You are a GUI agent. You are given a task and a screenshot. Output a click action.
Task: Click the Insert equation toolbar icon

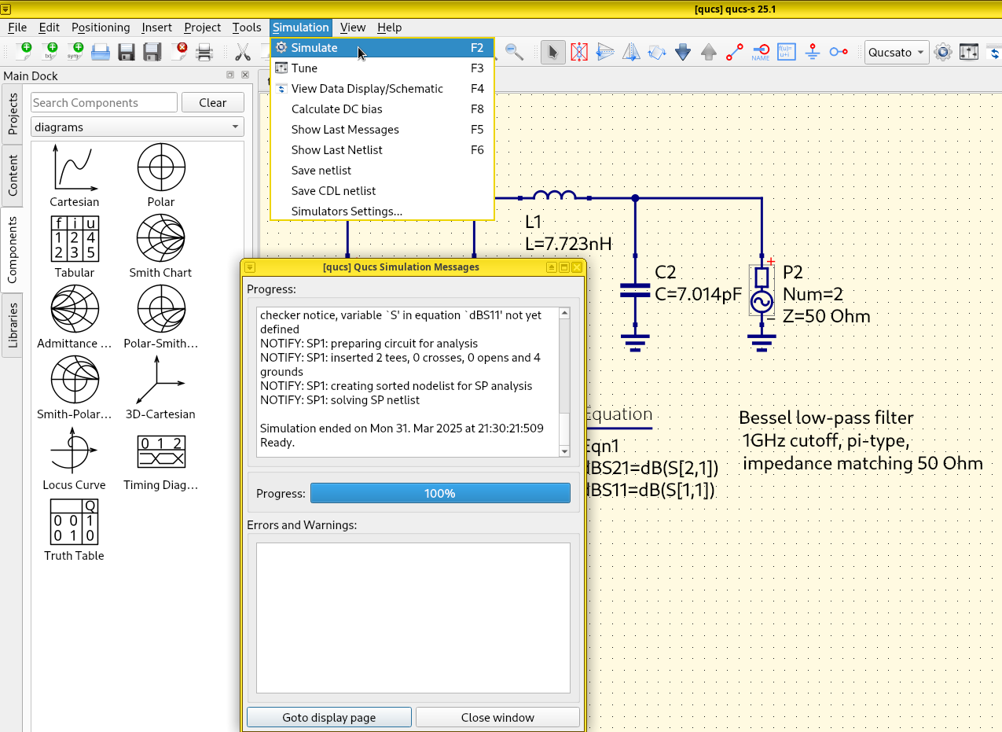point(786,53)
